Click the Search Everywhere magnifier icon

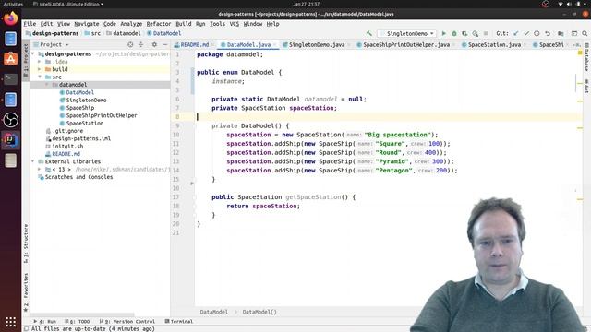585,33
